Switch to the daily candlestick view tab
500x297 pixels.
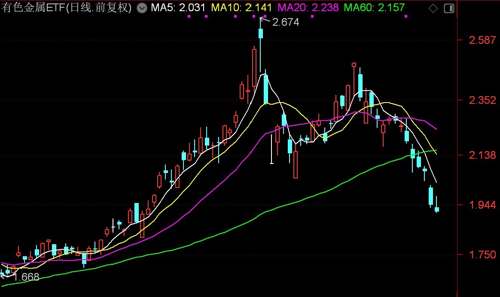[x=79, y=8]
